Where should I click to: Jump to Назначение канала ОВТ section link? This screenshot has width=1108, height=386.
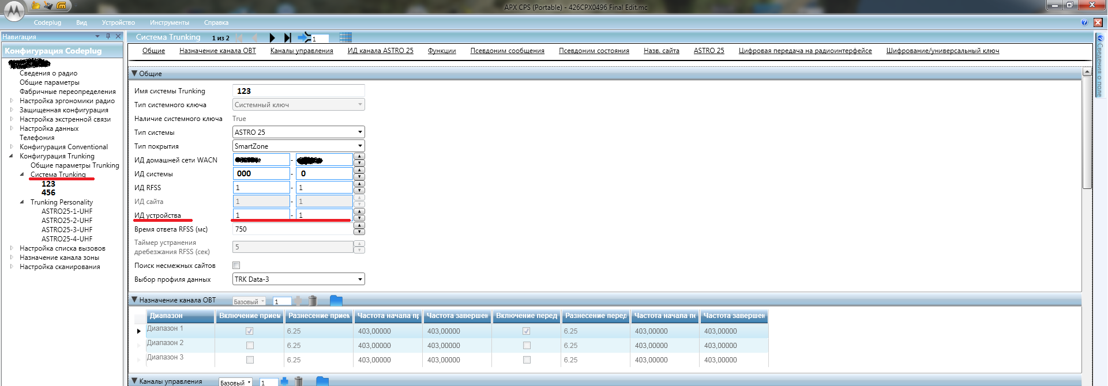pos(217,51)
